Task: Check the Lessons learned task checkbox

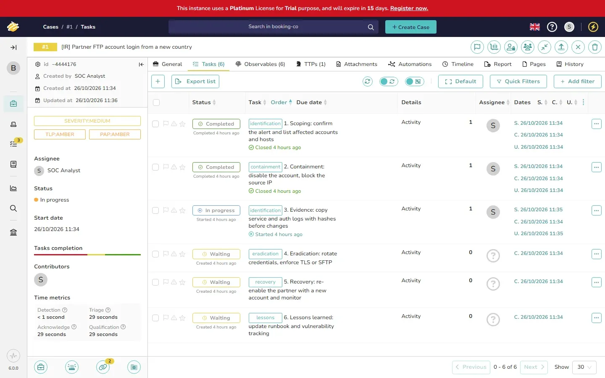Action: 155,318
